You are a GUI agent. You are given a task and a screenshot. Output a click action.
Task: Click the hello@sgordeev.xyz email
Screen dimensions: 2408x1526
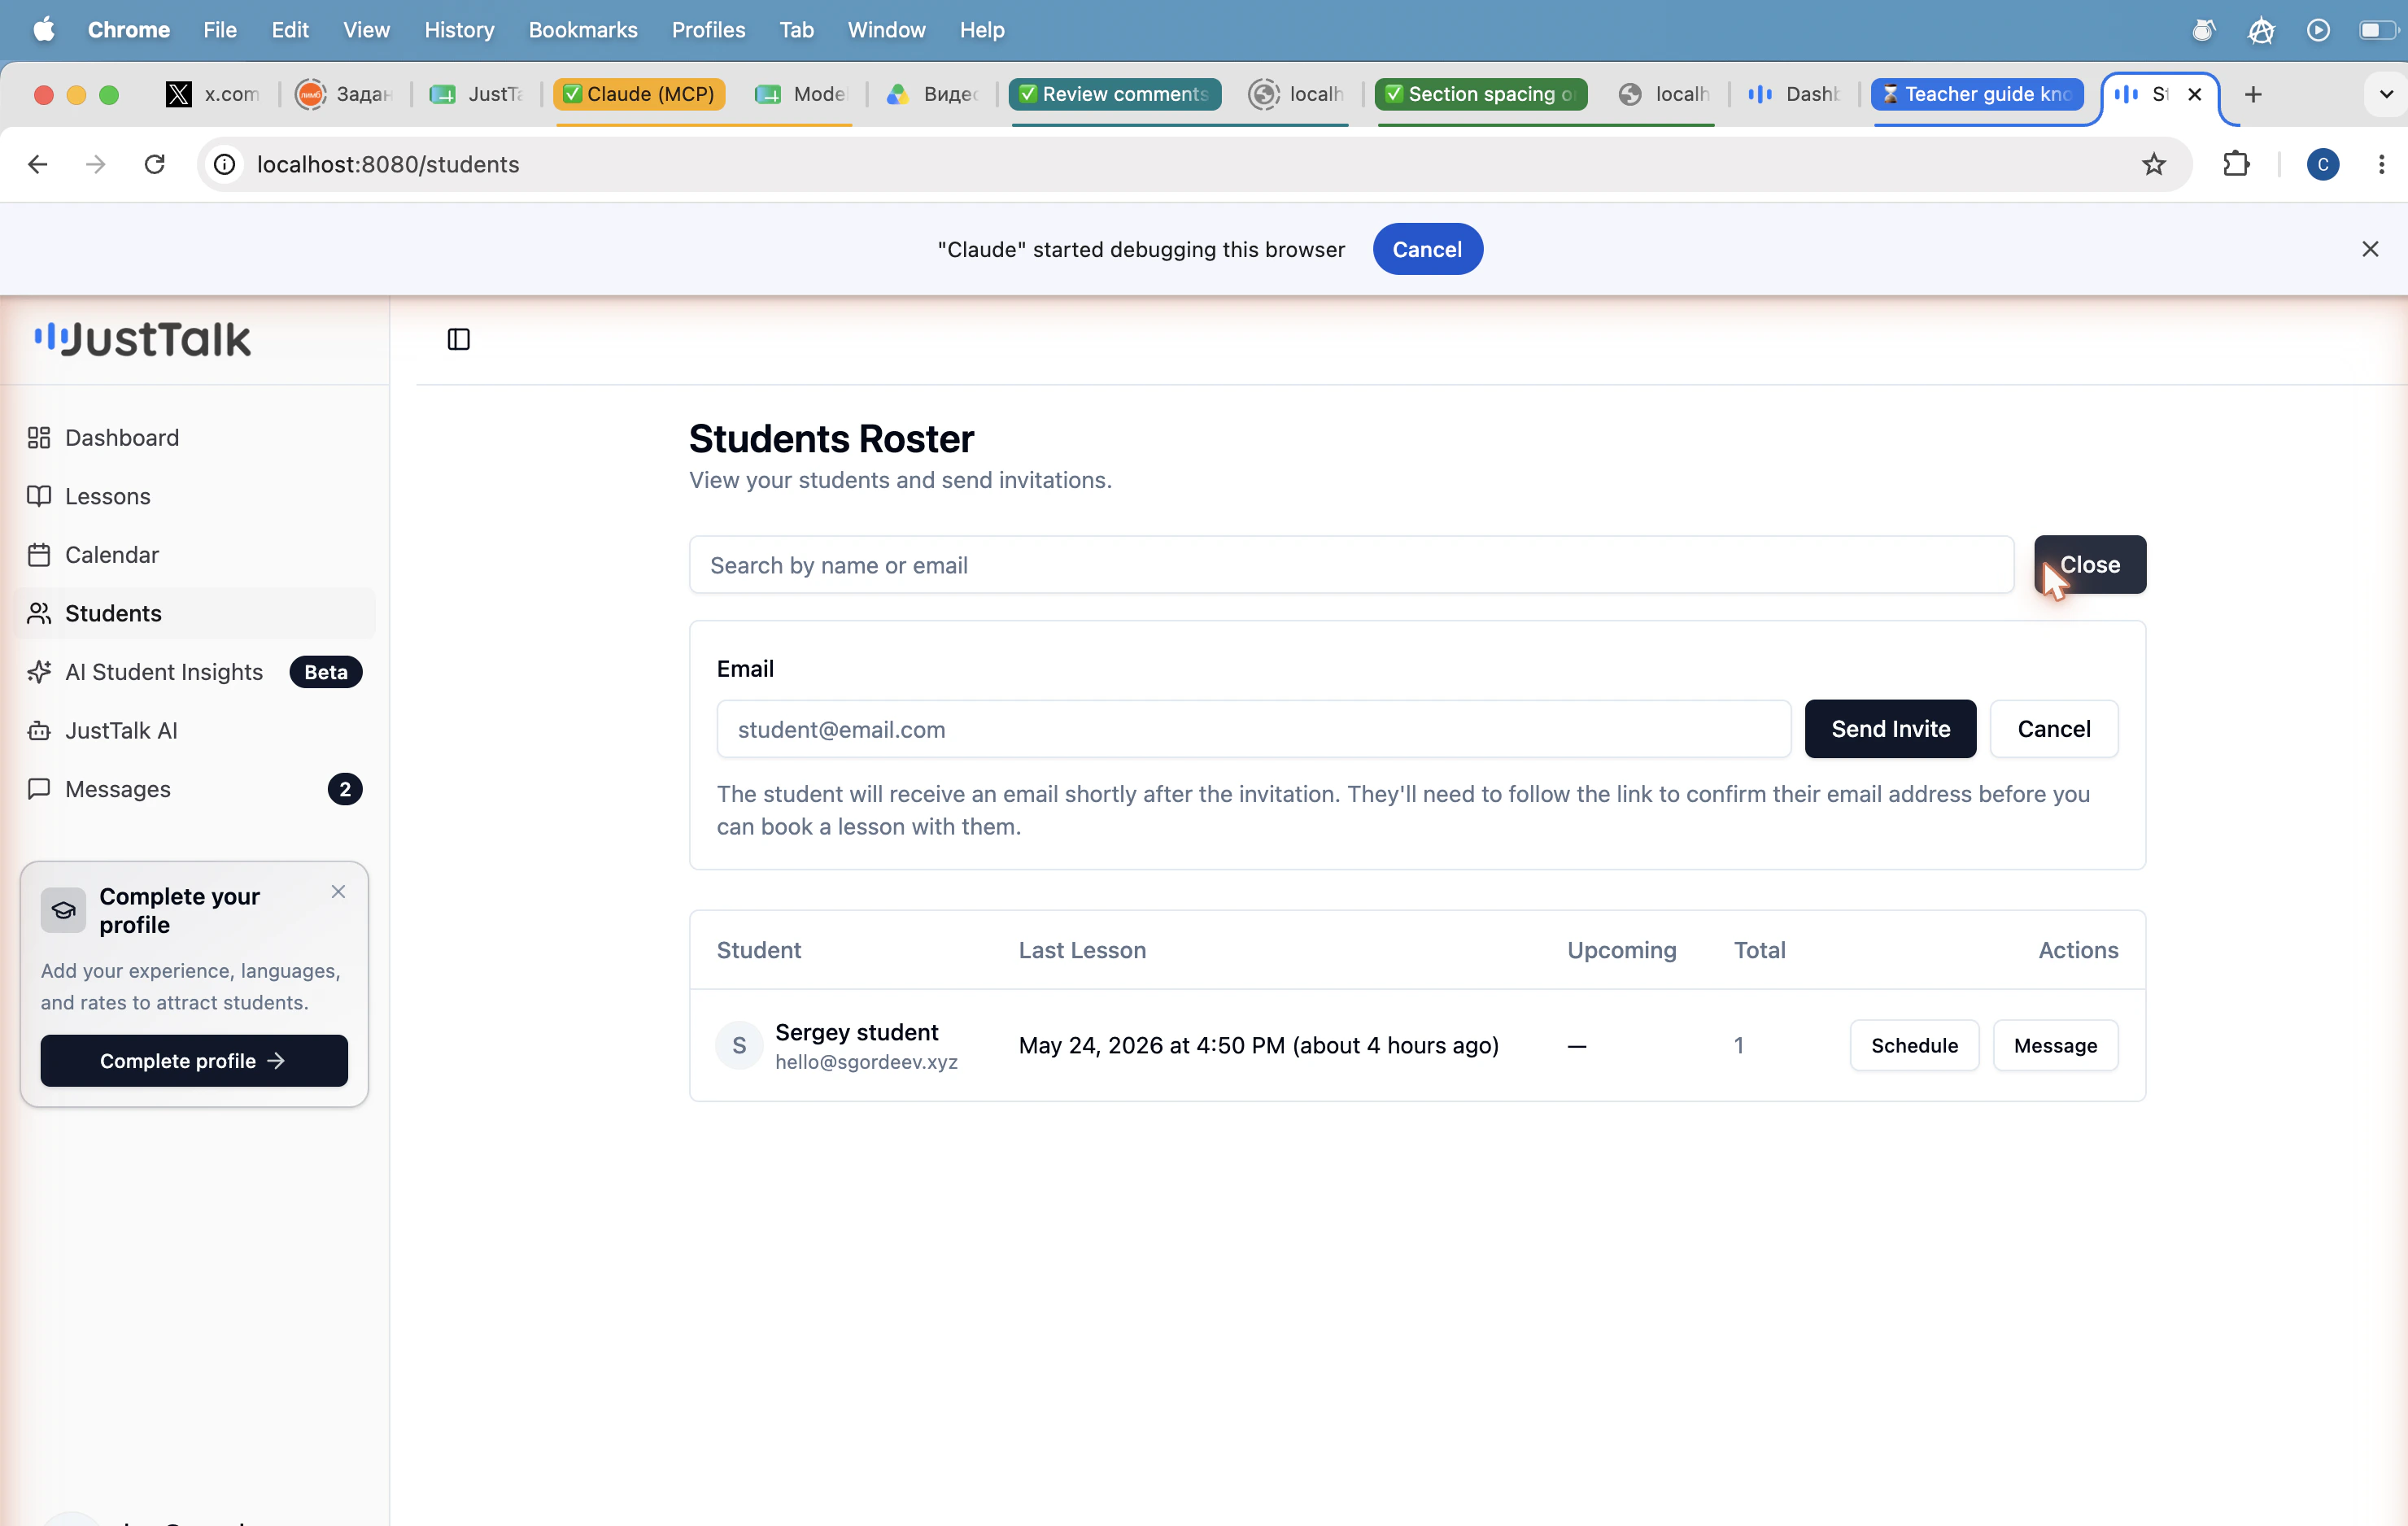click(866, 1062)
